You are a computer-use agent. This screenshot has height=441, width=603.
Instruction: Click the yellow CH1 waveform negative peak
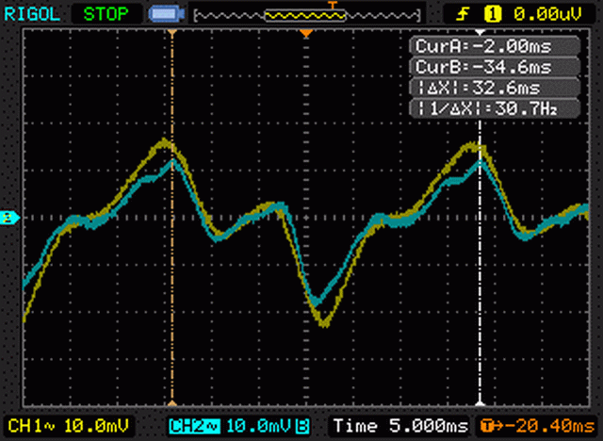(x=324, y=323)
